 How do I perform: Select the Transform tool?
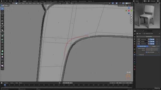tap(2, 24)
